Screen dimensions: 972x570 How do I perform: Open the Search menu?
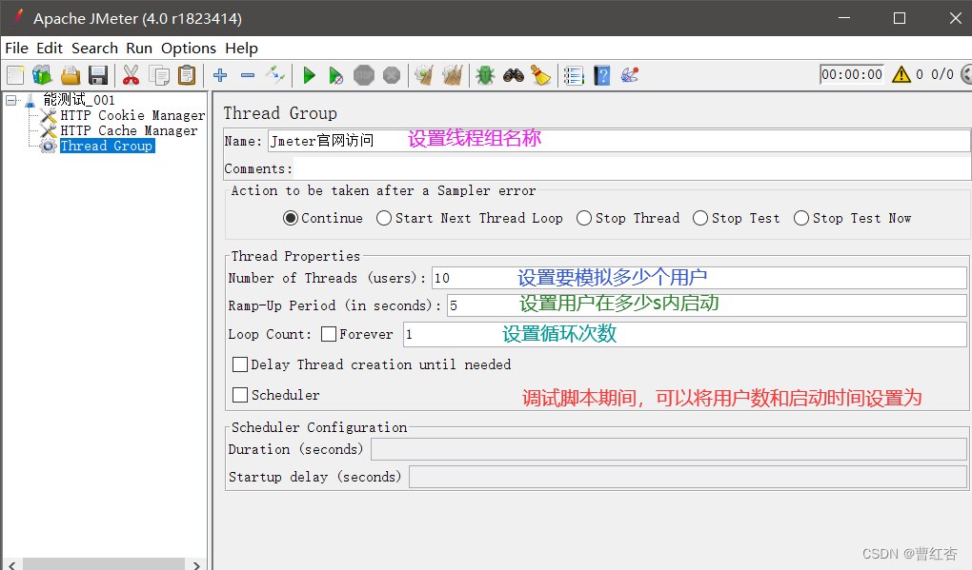coord(95,49)
